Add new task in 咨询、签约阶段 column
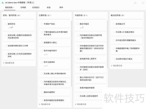This screenshot has height=109, width=146. click(x=8, y=63)
